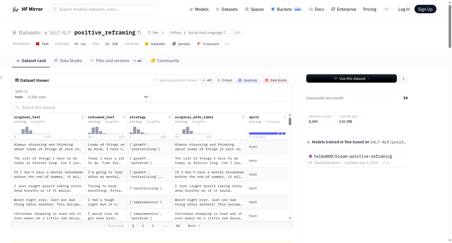Open the Use this dataset dropdown
The width and height of the screenshot is (452, 243).
point(351,78)
